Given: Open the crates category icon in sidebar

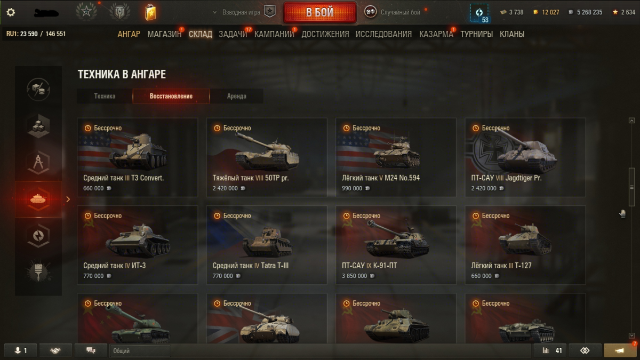Looking at the screenshot, I should coord(38,126).
